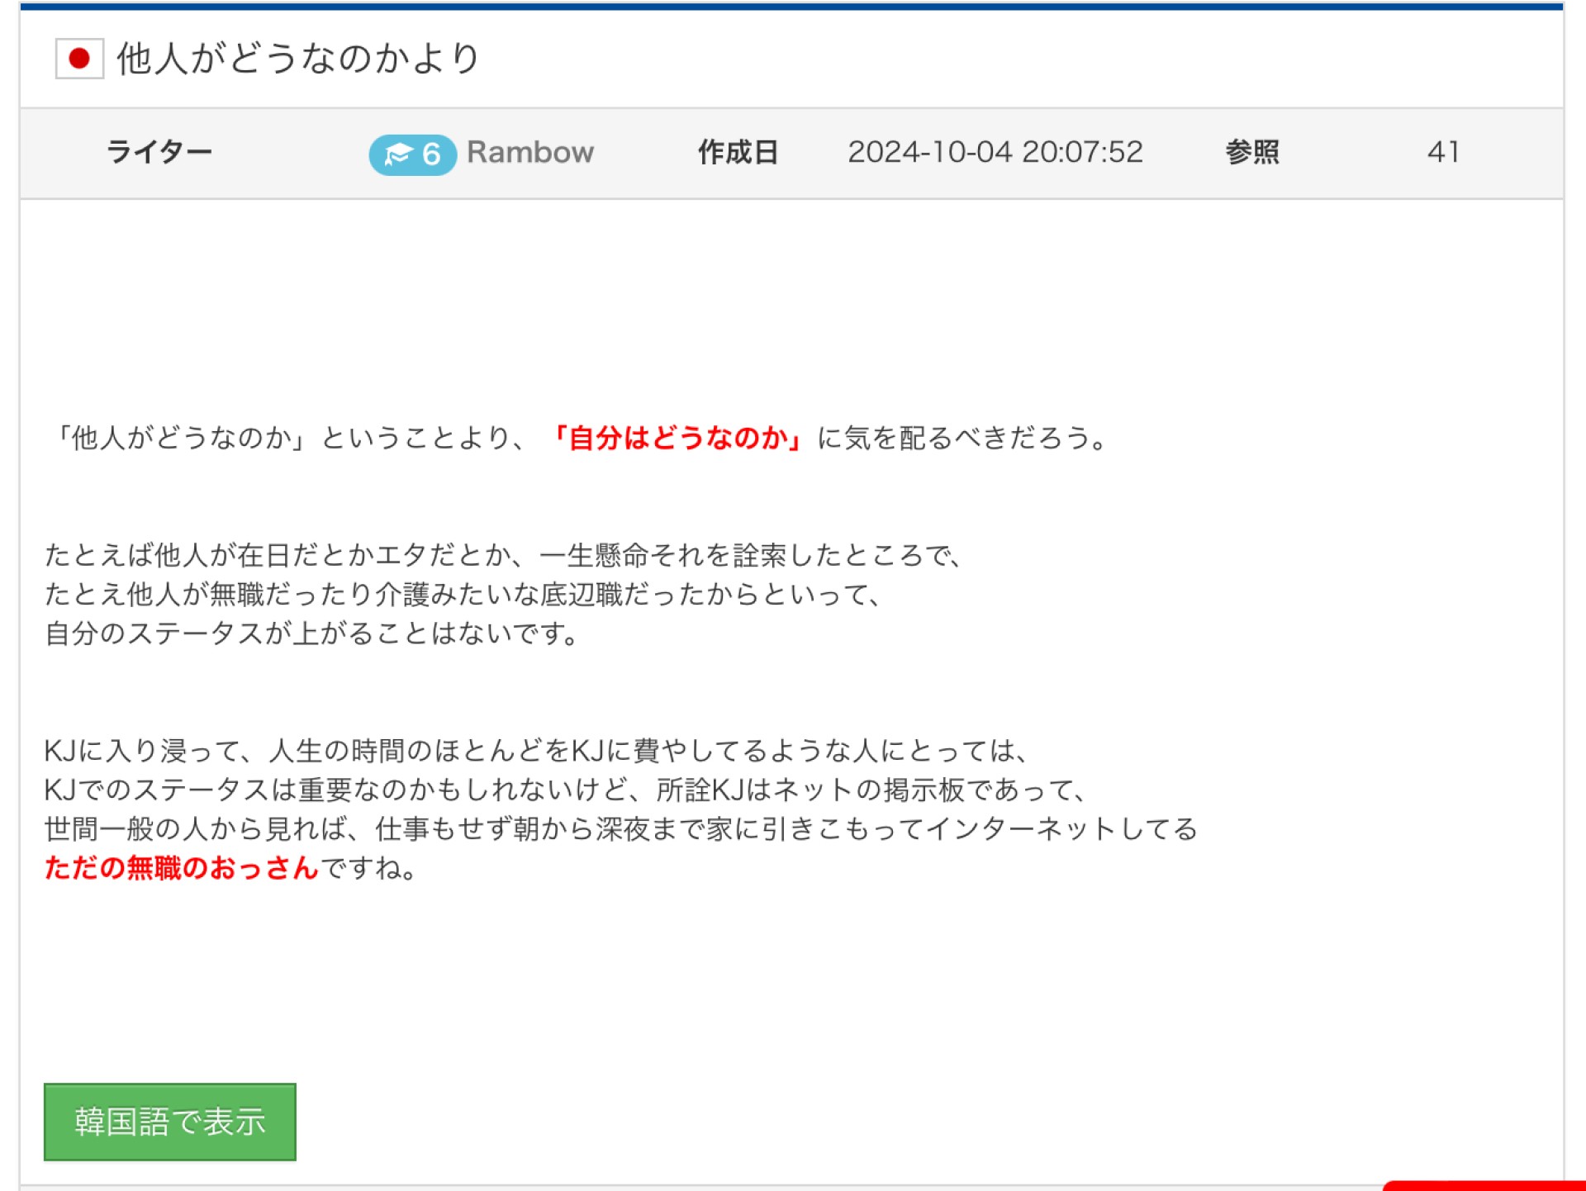1586x1191 pixels.
Task: Click the ライター column label
Action: [x=159, y=153]
